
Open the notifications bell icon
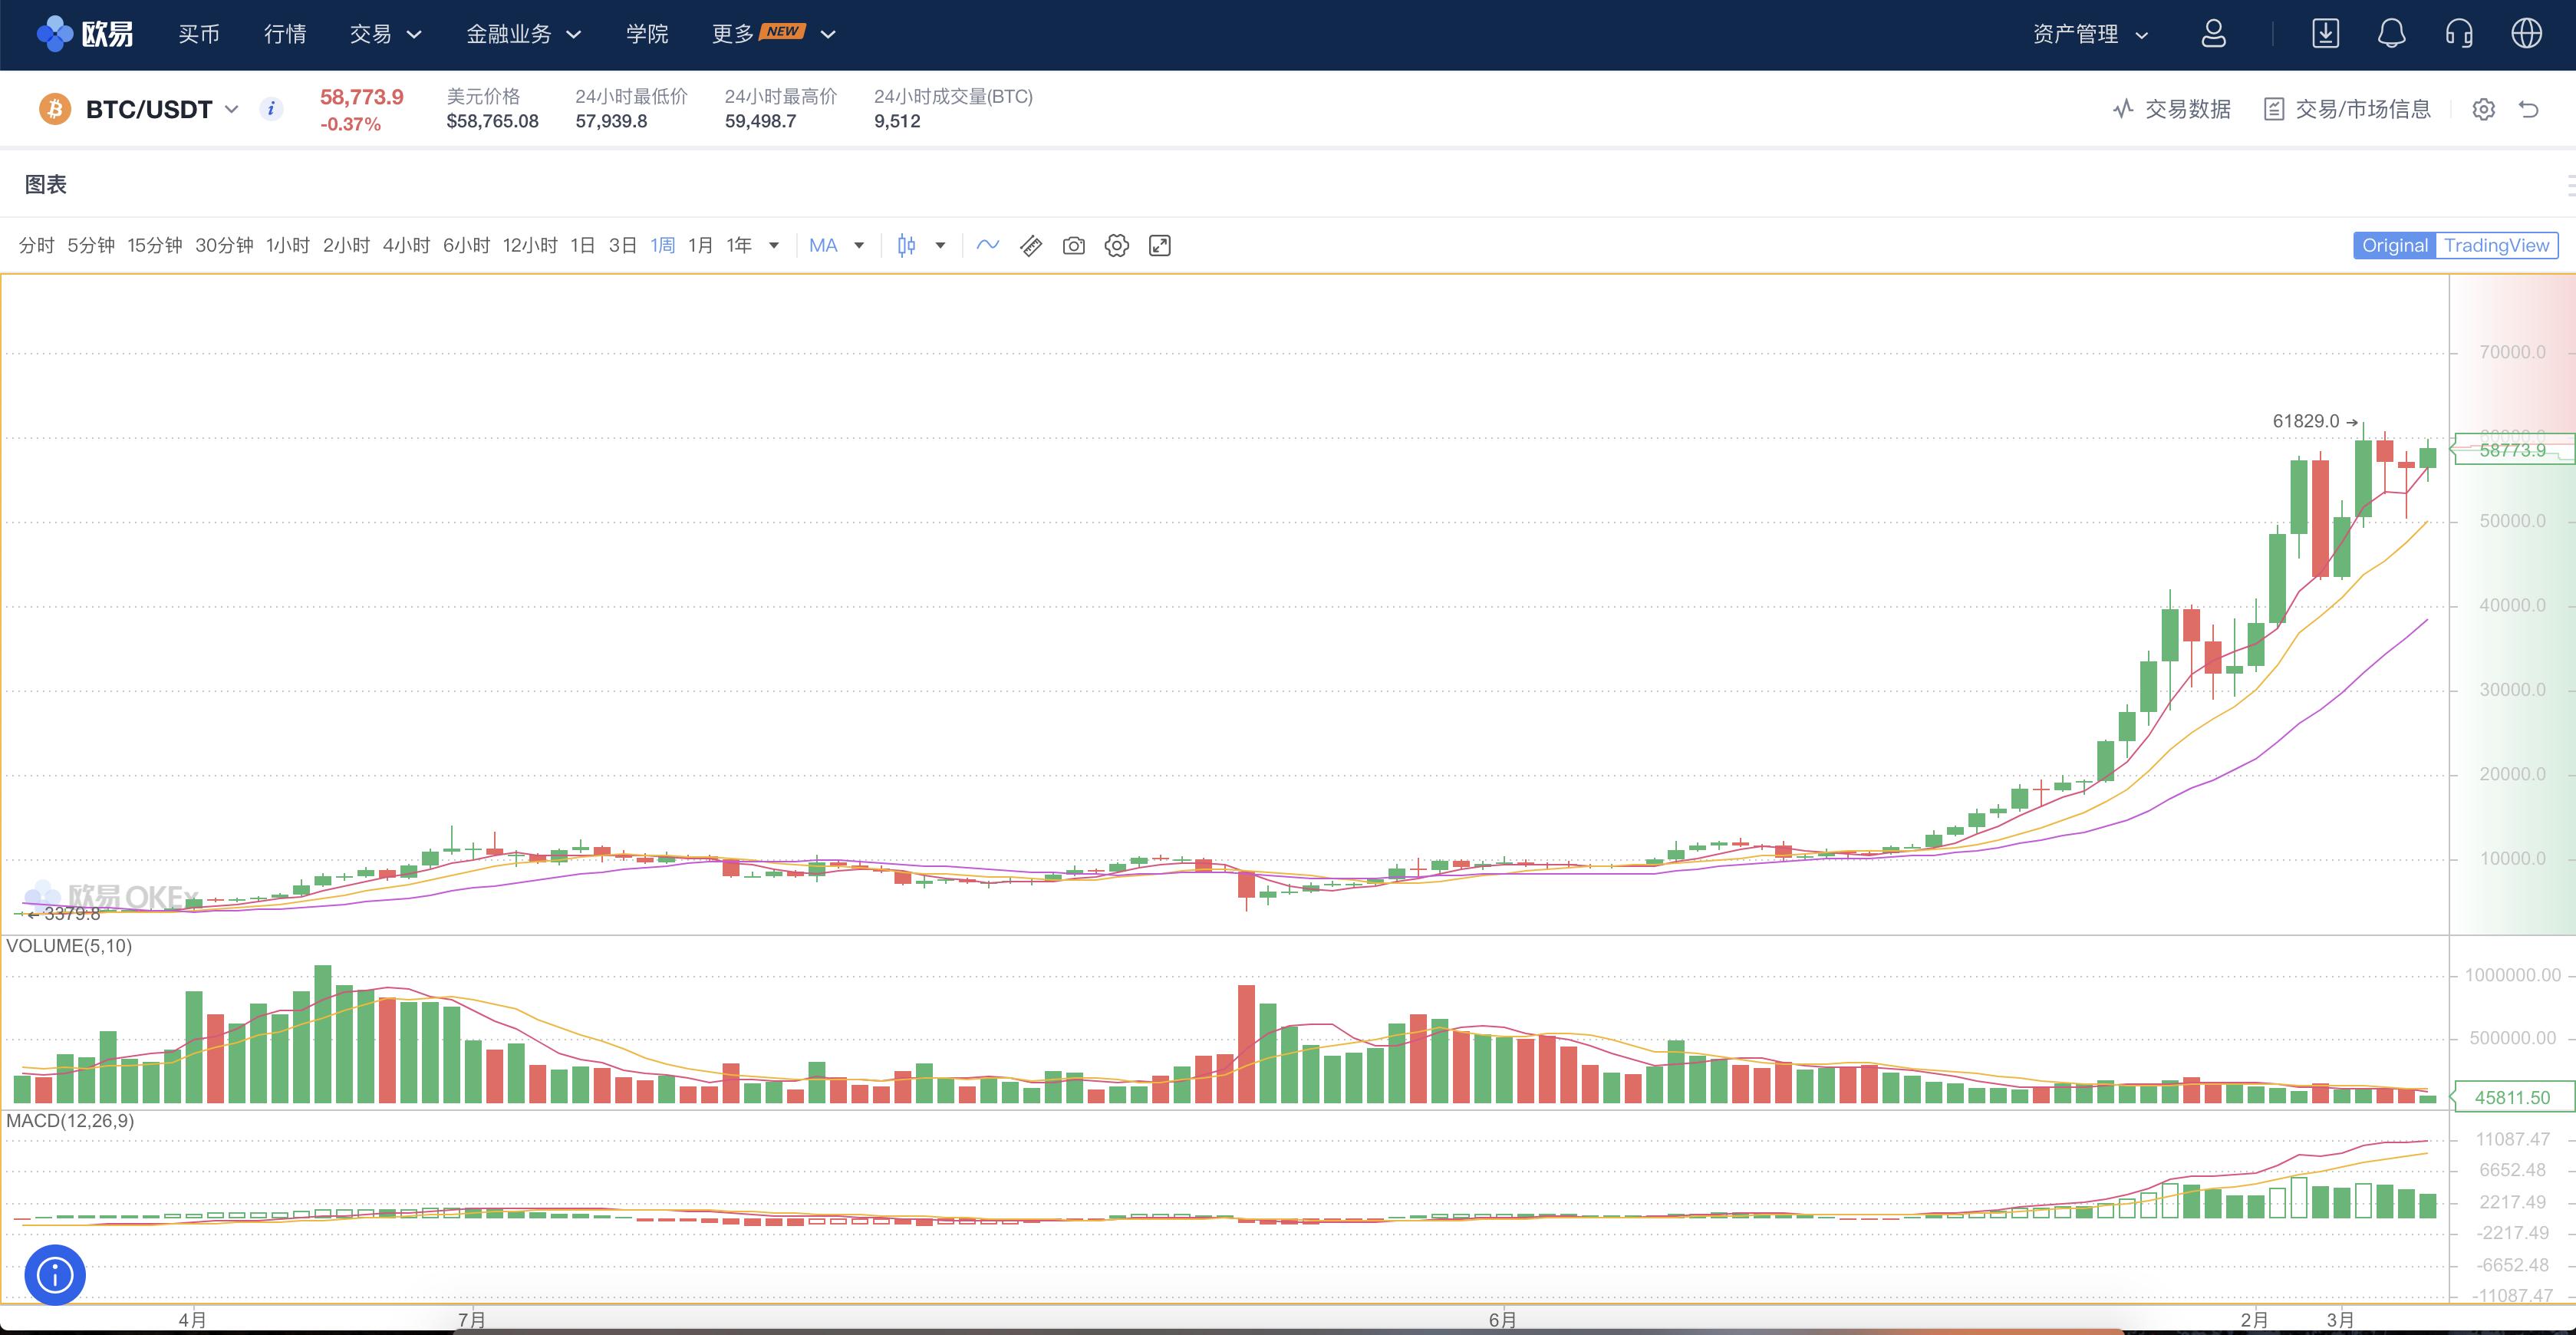pos(2391,34)
